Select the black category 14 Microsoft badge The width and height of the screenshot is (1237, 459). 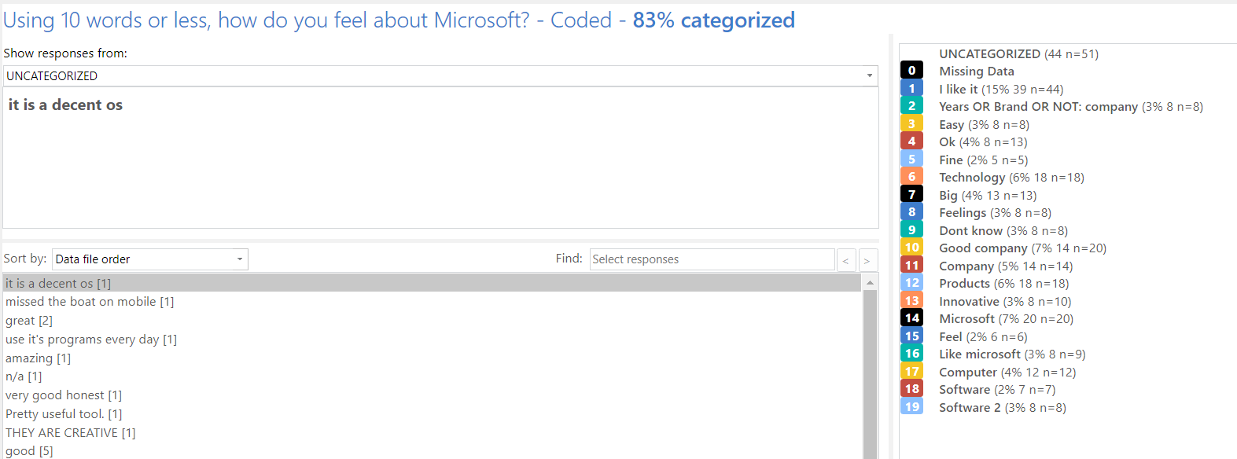911,318
